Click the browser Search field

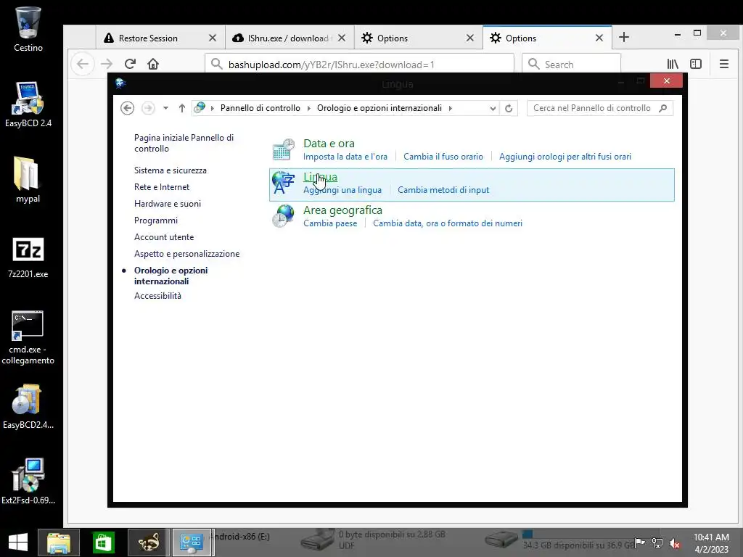tap(571, 64)
